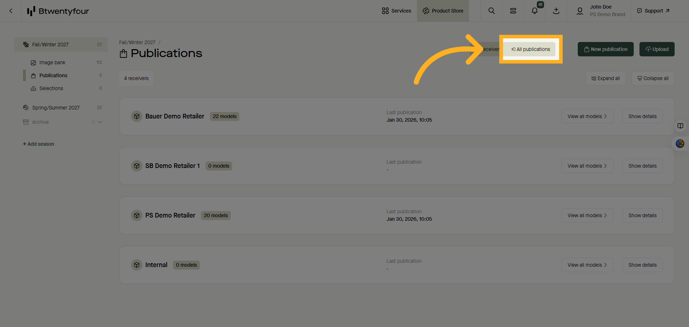The width and height of the screenshot is (689, 327).
Task: Create a New publication
Action: coord(605,49)
